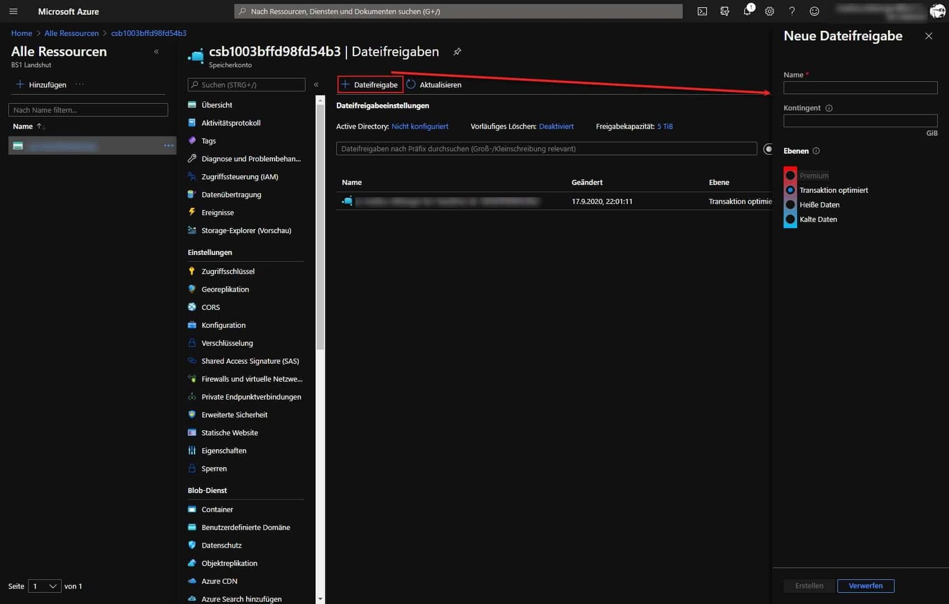Select the Heiße Daten tier
949x604 pixels.
tap(790, 204)
